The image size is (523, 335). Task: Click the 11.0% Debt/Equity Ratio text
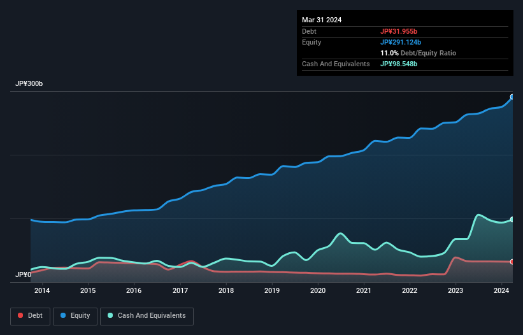(x=418, y=53)
